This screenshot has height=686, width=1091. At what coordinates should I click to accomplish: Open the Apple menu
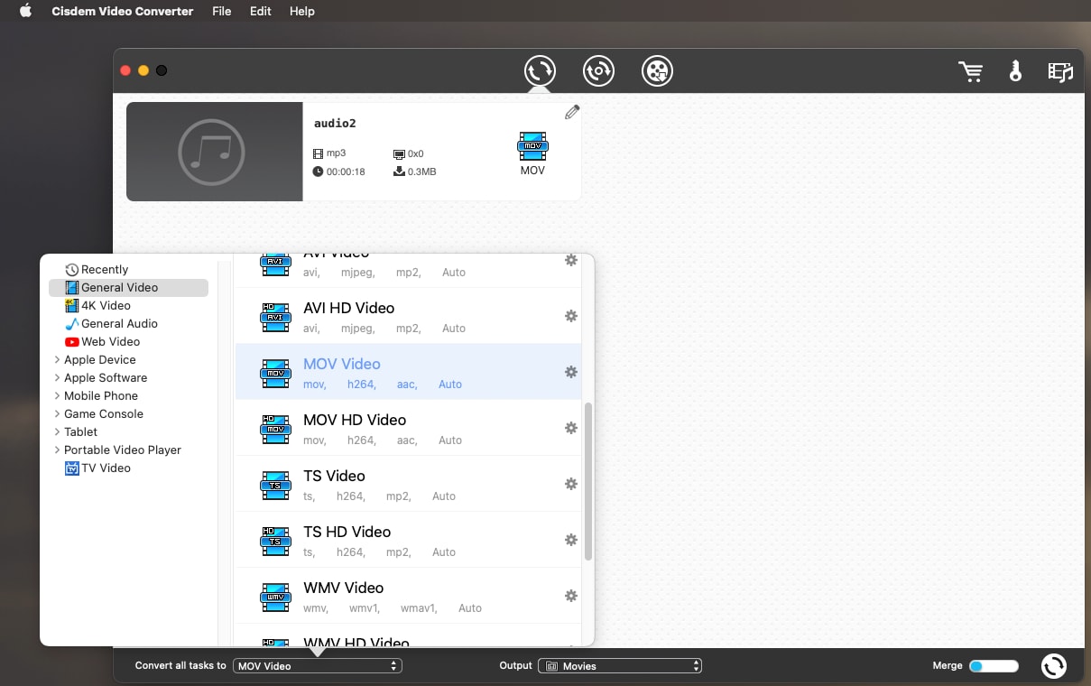tap(25, 11)
